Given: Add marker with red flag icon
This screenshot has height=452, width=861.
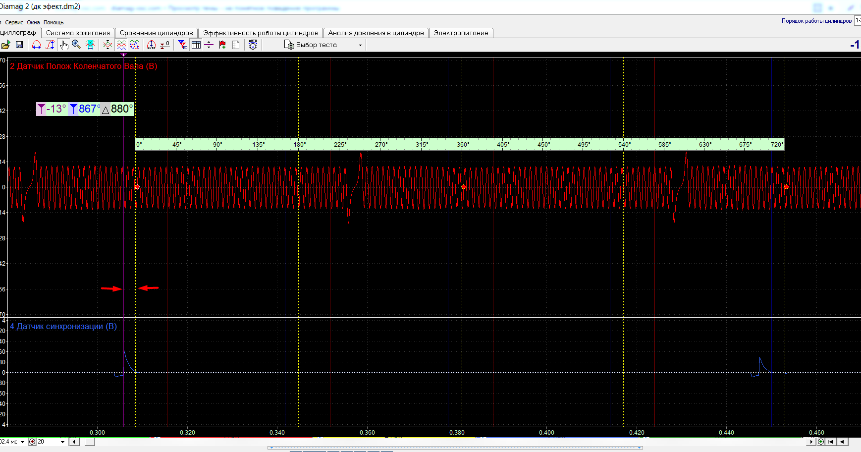Looking at the screenshot, I should (222, 45).
